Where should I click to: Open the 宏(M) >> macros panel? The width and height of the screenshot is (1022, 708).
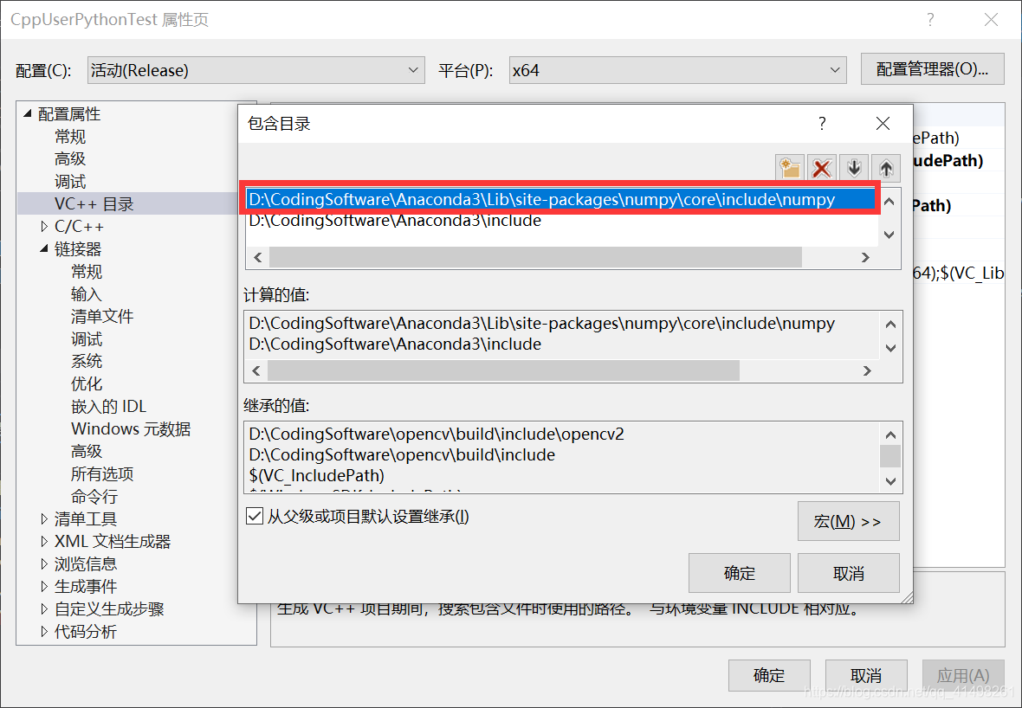(x=849, y=521)
